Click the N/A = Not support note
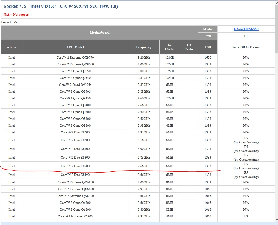 (x=16, y=15)
